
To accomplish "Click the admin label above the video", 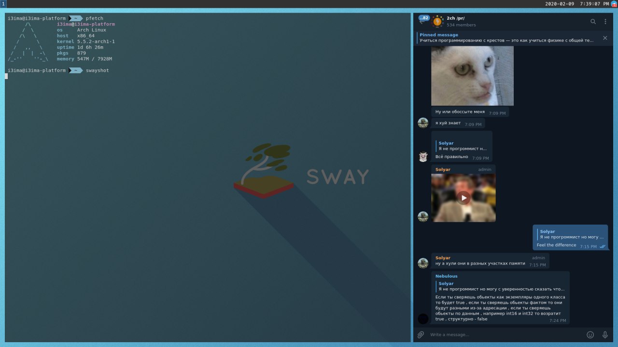I will click(x=485, y=170).
